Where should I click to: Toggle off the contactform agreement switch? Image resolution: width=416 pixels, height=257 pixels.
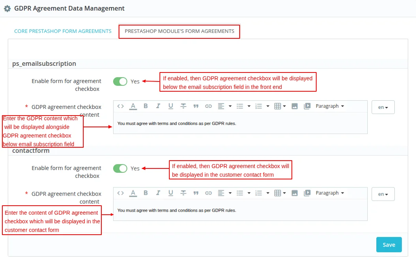(x=120, y=168)
